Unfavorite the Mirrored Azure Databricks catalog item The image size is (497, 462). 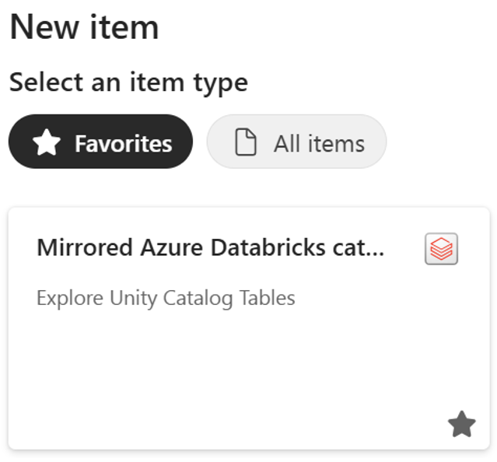point(461,425)
